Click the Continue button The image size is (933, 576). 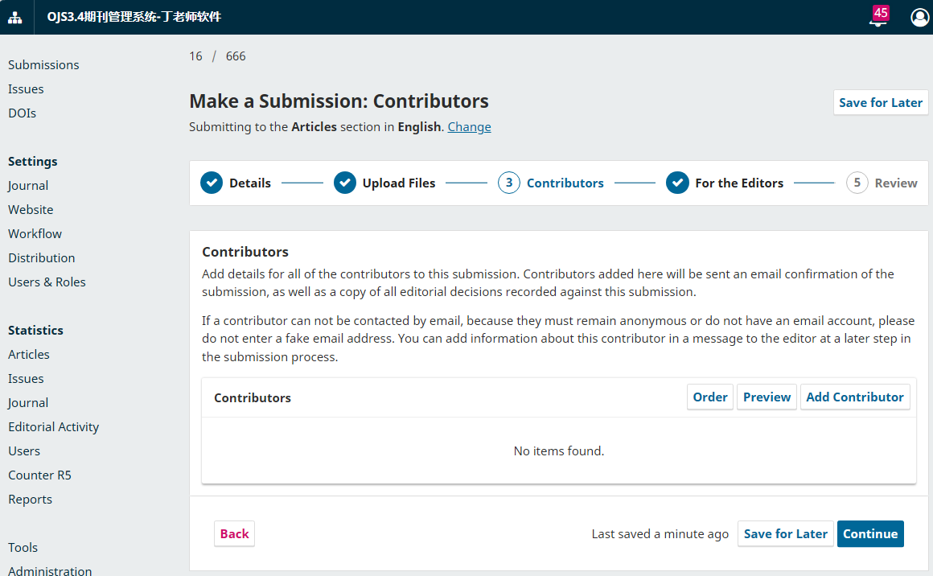coord(870,533)
